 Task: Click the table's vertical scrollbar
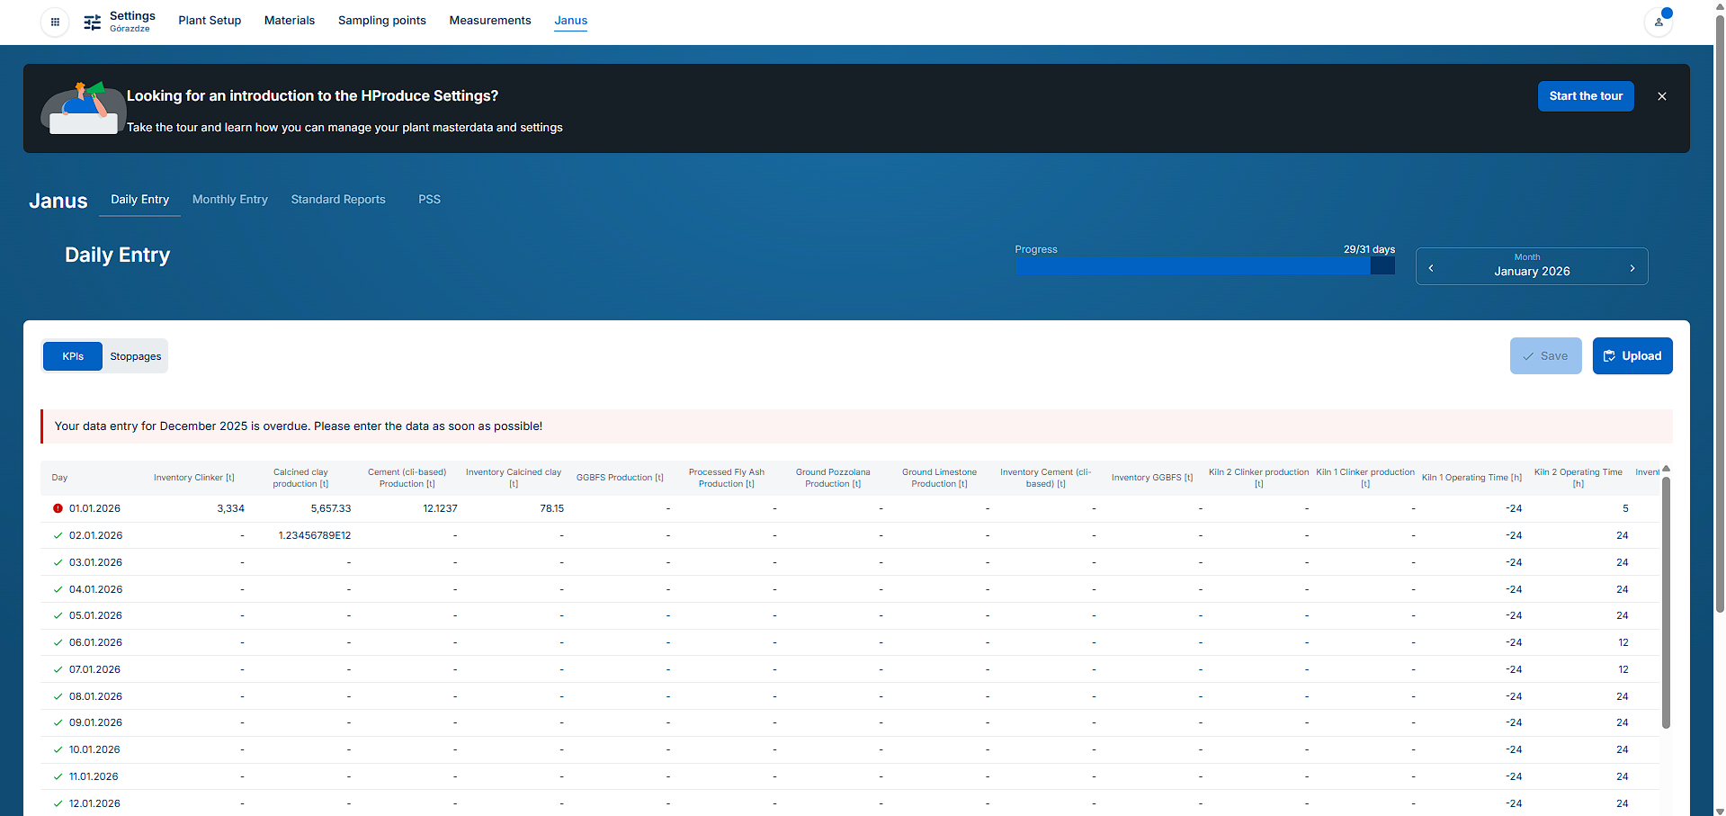click(1666, 603)
